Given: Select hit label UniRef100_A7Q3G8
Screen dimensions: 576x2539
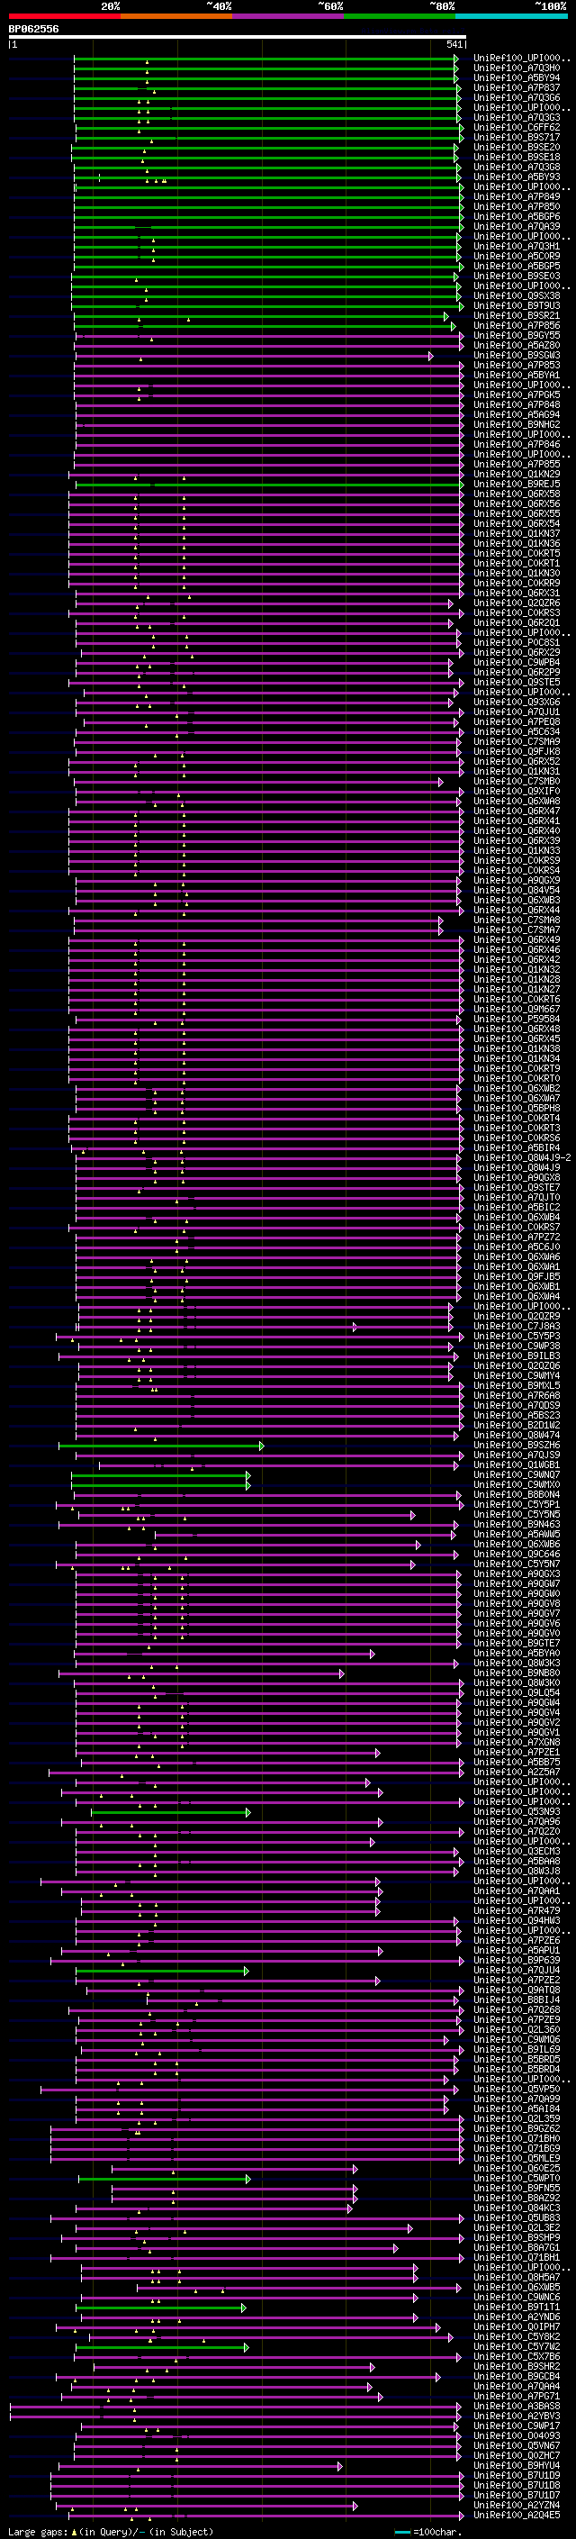Looking at the screenshot, I should point(517,168).
